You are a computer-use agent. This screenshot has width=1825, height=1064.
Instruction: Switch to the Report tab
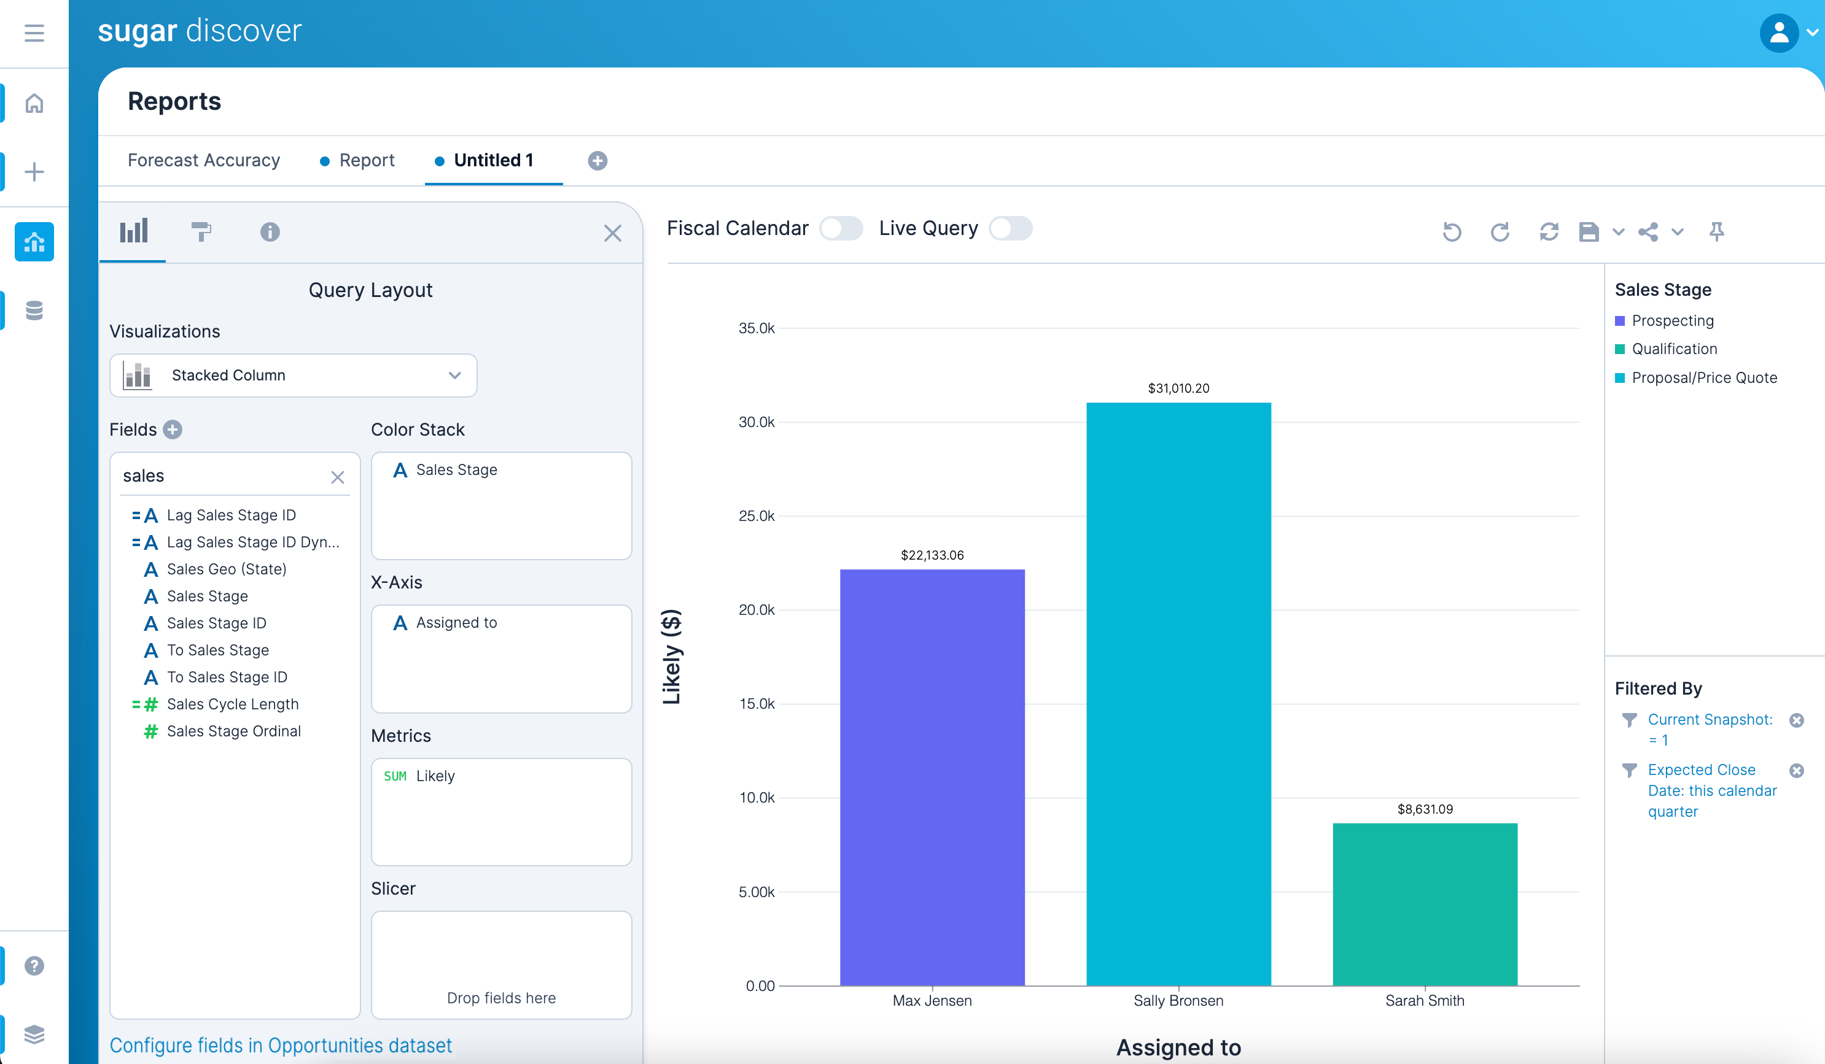coord(367,160)
